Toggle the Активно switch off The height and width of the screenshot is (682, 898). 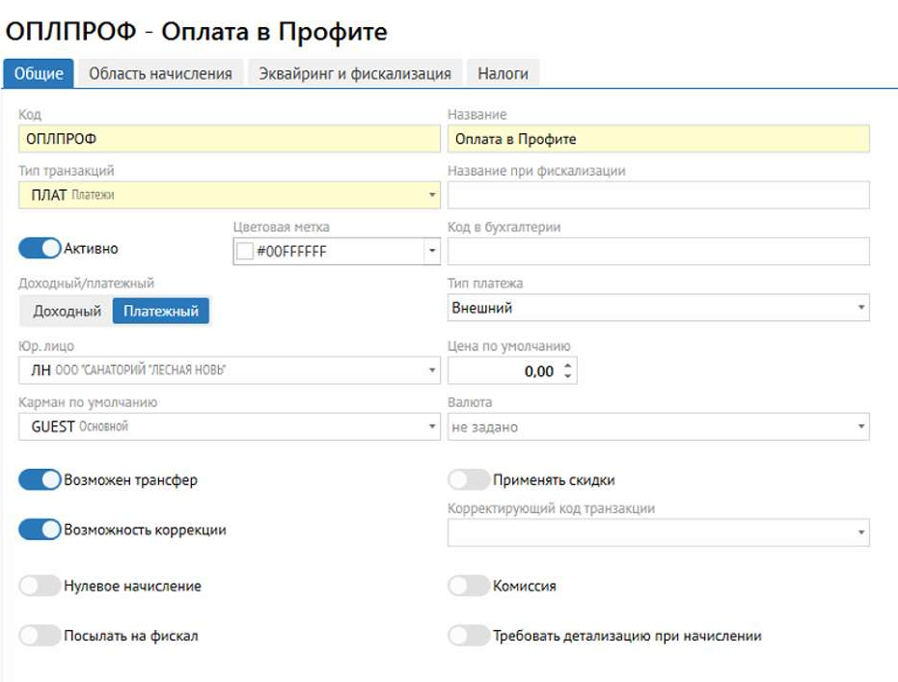(x=40, y=249)
